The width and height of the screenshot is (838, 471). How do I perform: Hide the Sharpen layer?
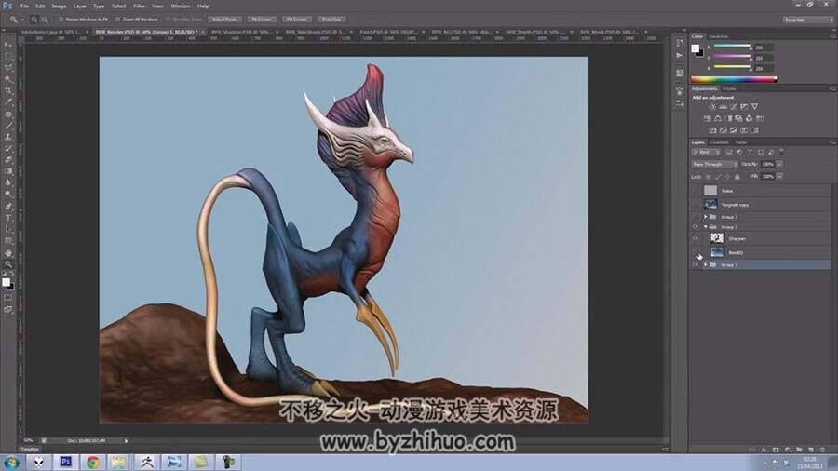coord(696,238)
